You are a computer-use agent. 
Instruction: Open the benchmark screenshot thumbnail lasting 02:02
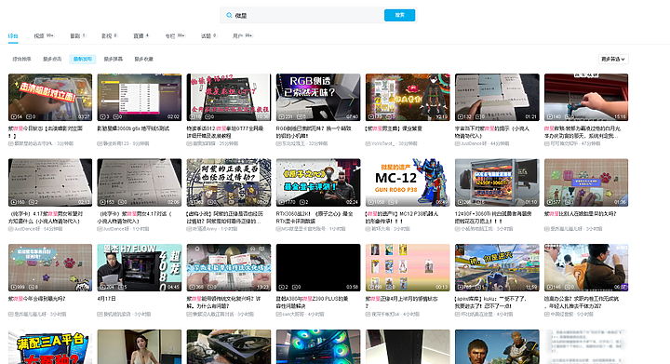pyautogui.click(x=140, y=97)
